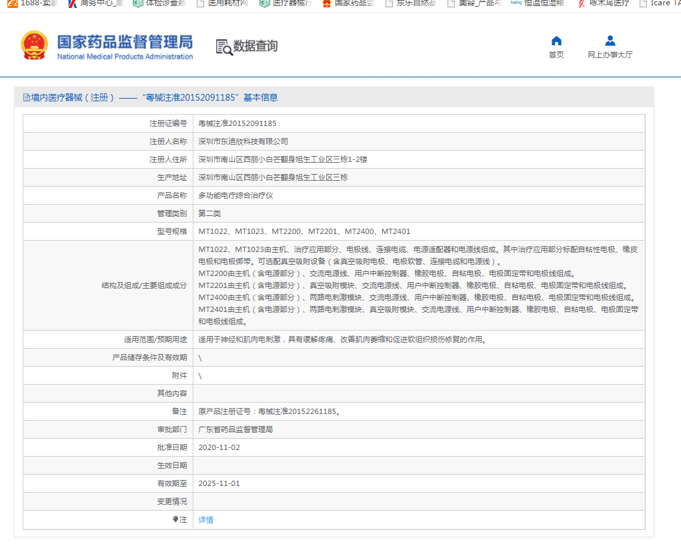Click the registrant name 深圳市东迪欣科技有限公司
The image size is (681, 550).
coord(243,141)
